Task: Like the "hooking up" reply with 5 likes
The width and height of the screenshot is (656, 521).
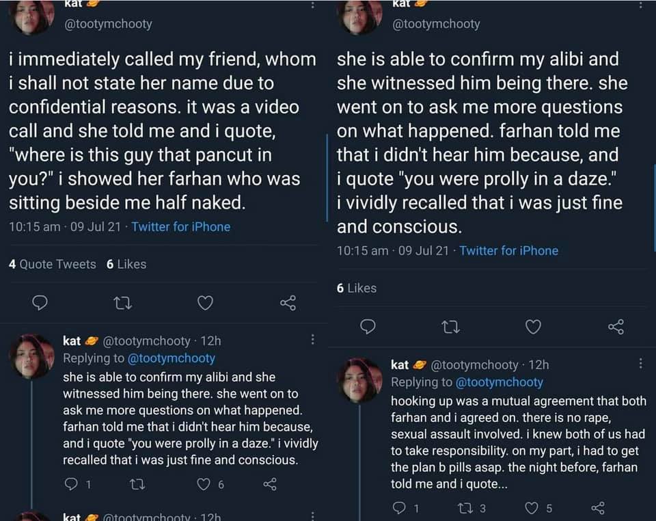Action: click(x=532, y=508)
